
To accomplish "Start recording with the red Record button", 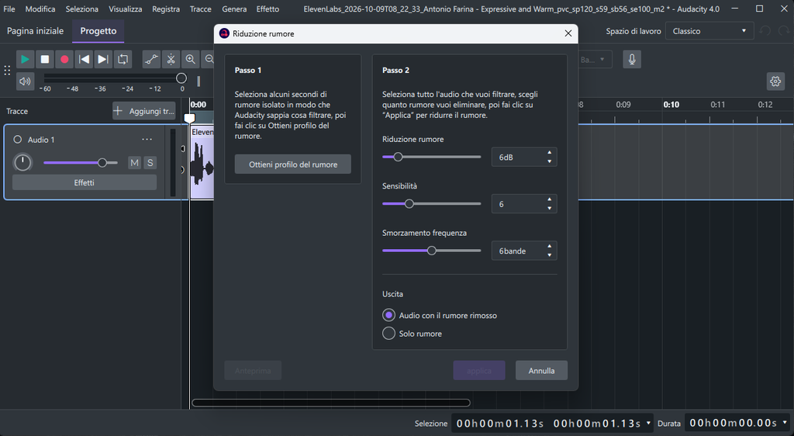I will coord(64,59).
